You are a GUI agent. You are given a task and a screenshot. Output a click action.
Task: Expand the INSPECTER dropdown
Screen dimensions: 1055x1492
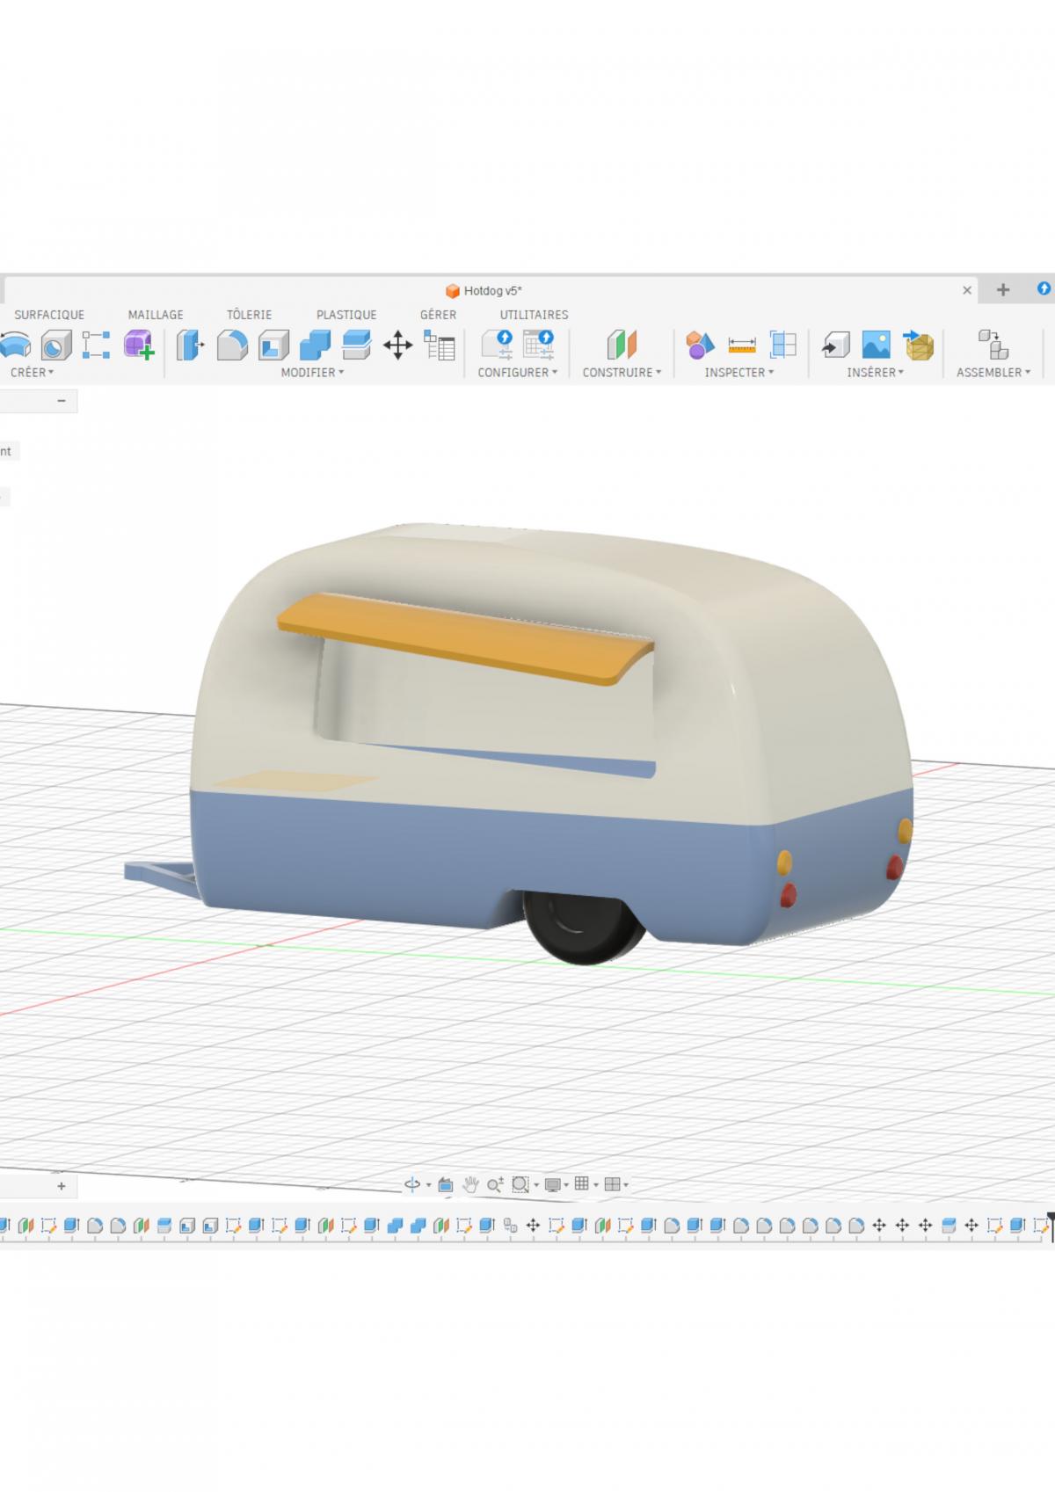pyautogui.click(x=738, y=373)
